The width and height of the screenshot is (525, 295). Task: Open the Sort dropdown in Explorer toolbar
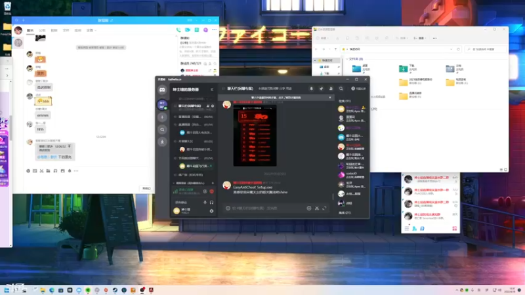[x=402, y=38]
